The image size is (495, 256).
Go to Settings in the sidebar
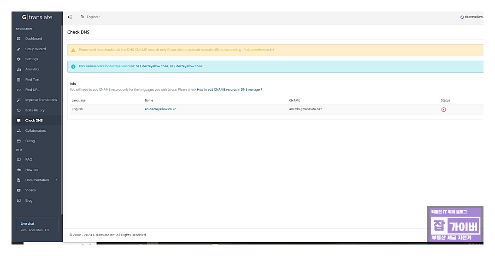[x=31, y=59]
